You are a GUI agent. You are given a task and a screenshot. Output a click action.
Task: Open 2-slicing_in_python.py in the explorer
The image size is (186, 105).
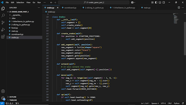pos(24,25)
